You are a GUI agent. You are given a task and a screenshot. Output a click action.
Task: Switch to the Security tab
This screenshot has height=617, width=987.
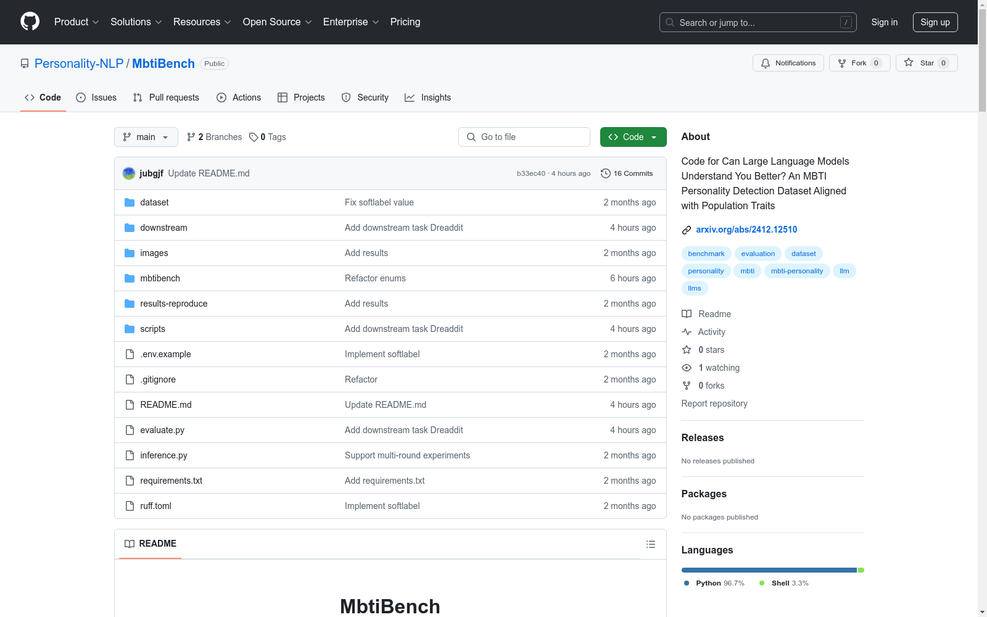[x=365, y=97]
